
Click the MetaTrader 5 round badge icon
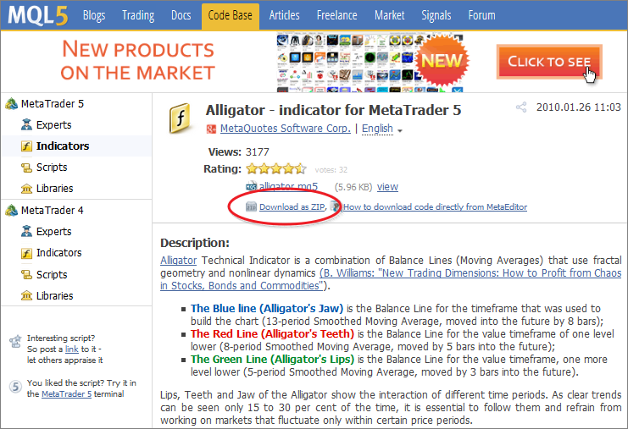pos(15,387)
